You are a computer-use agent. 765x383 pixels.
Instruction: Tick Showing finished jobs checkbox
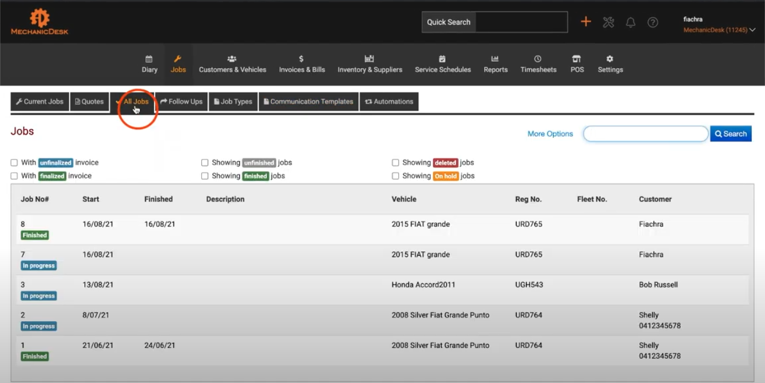[205, 176]
